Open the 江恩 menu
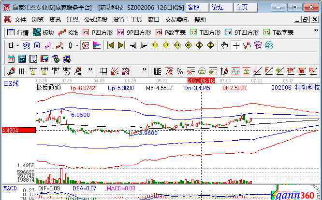The width and height of the screenshot is (322, 200). pyautogui.click(x=73, y=20)
